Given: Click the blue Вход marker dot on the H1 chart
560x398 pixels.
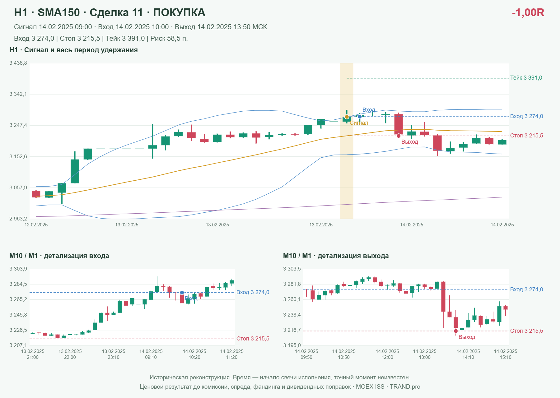Looking at the screenshot, I should coord(360,117).
